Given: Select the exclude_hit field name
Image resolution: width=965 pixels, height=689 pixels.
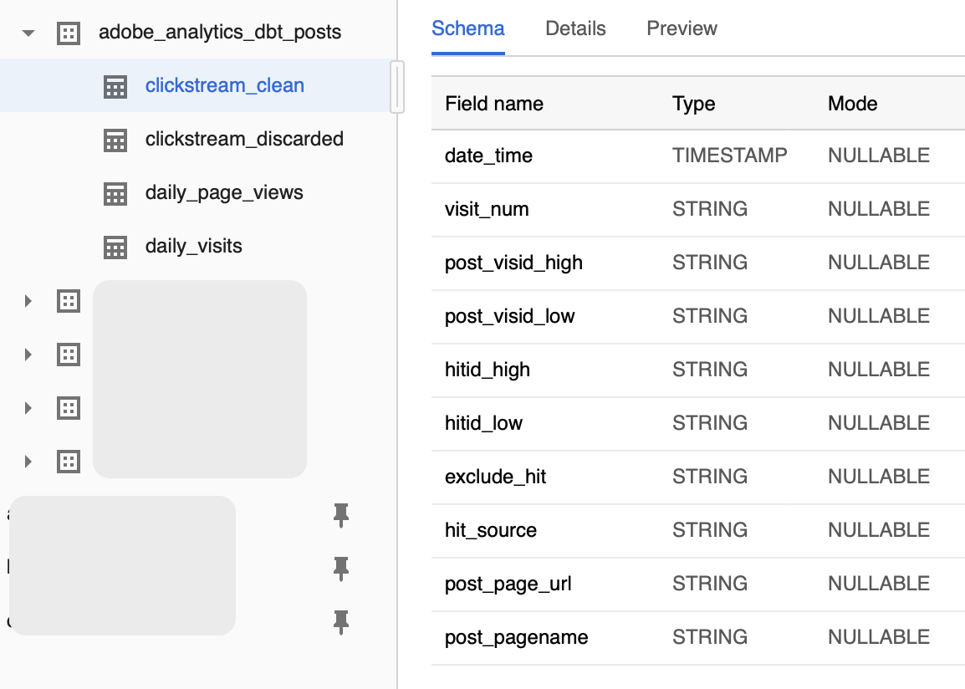Looking at the screenshot, I should [495, 477].
